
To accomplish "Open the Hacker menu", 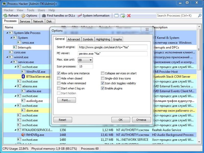I will [9, 10].
